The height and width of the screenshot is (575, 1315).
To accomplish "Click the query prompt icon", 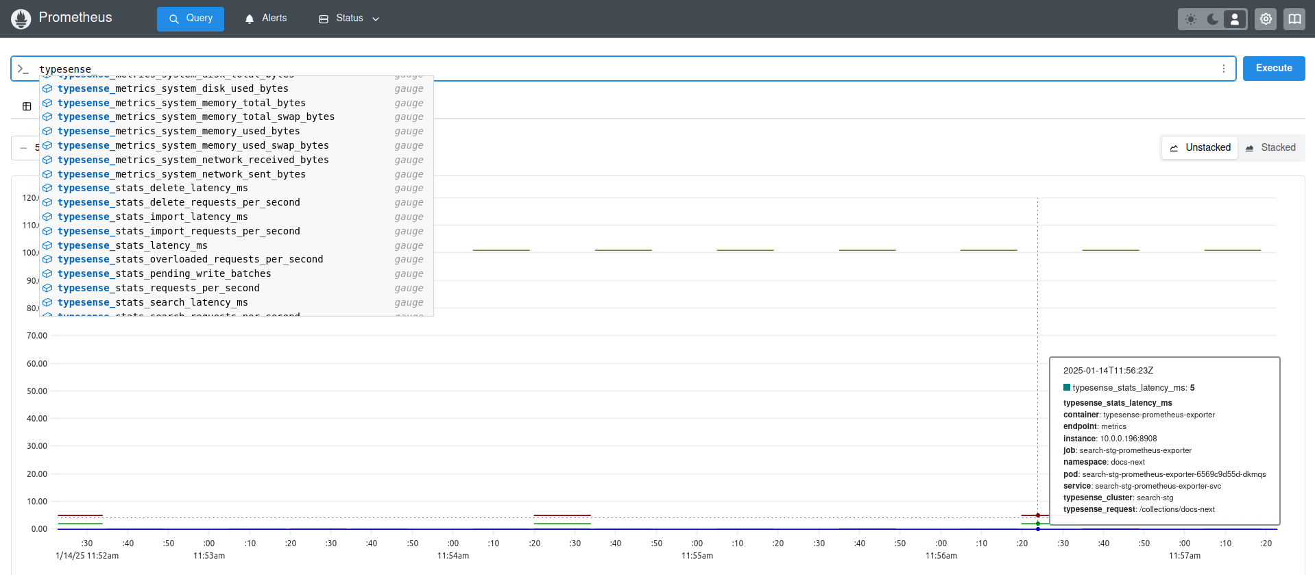I will coord(23,69).
